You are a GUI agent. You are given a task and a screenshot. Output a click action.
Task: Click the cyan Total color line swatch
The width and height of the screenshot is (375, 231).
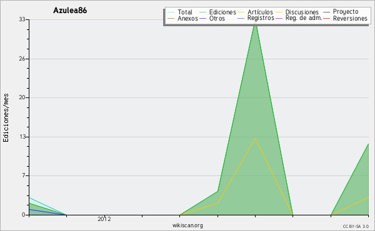[171, 12]
